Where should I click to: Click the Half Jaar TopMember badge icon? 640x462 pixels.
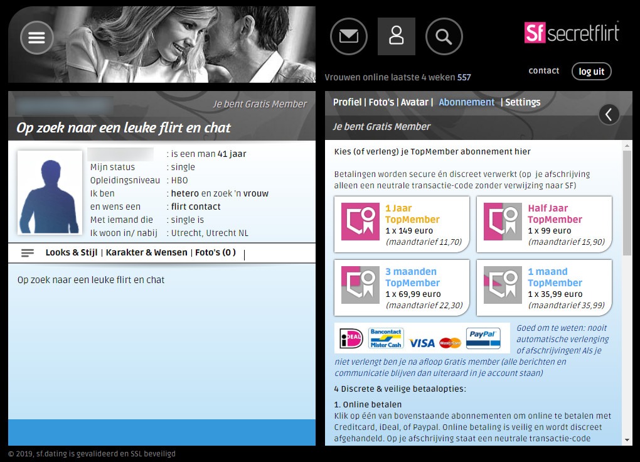tap(503, 222)
